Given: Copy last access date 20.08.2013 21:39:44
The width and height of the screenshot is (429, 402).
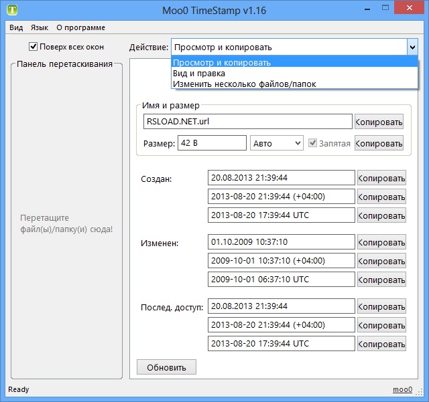Looking at the screenshot, I should pyautogui.click(x=381, y=306).
